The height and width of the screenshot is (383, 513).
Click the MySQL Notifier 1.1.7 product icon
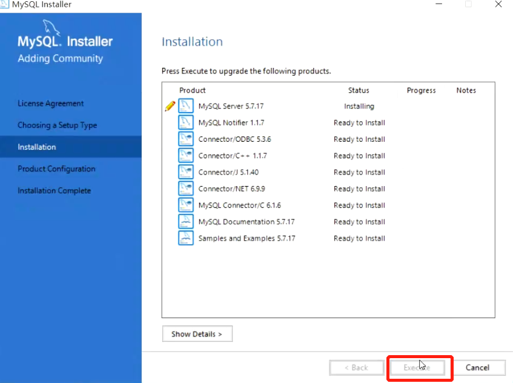(186, 122)
